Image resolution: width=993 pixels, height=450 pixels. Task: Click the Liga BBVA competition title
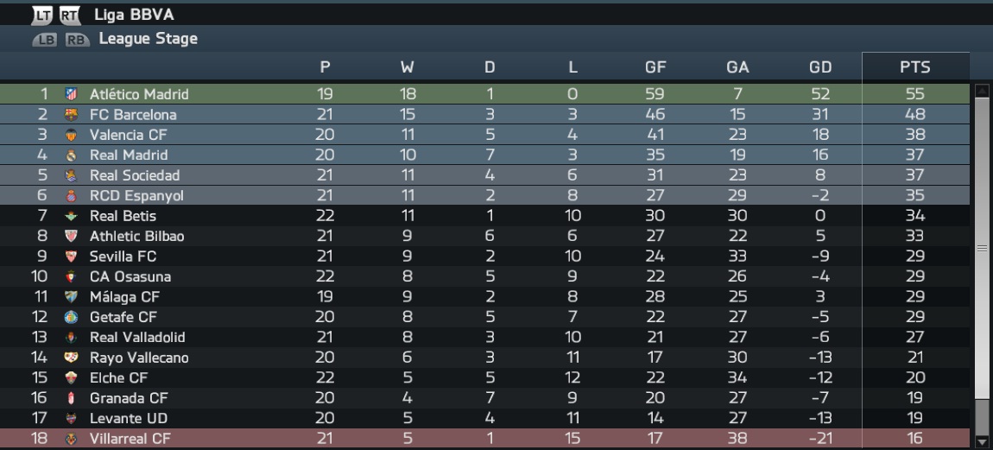(x=134, y=15)
